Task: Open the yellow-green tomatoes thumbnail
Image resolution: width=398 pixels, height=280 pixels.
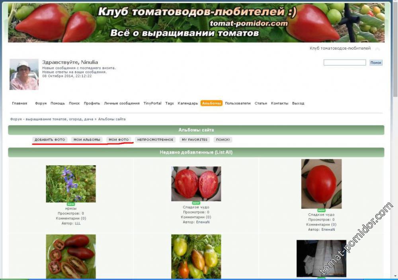Action: point(196,256)
